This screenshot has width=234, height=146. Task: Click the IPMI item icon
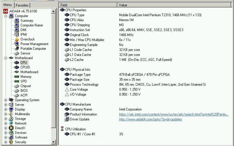17,34
